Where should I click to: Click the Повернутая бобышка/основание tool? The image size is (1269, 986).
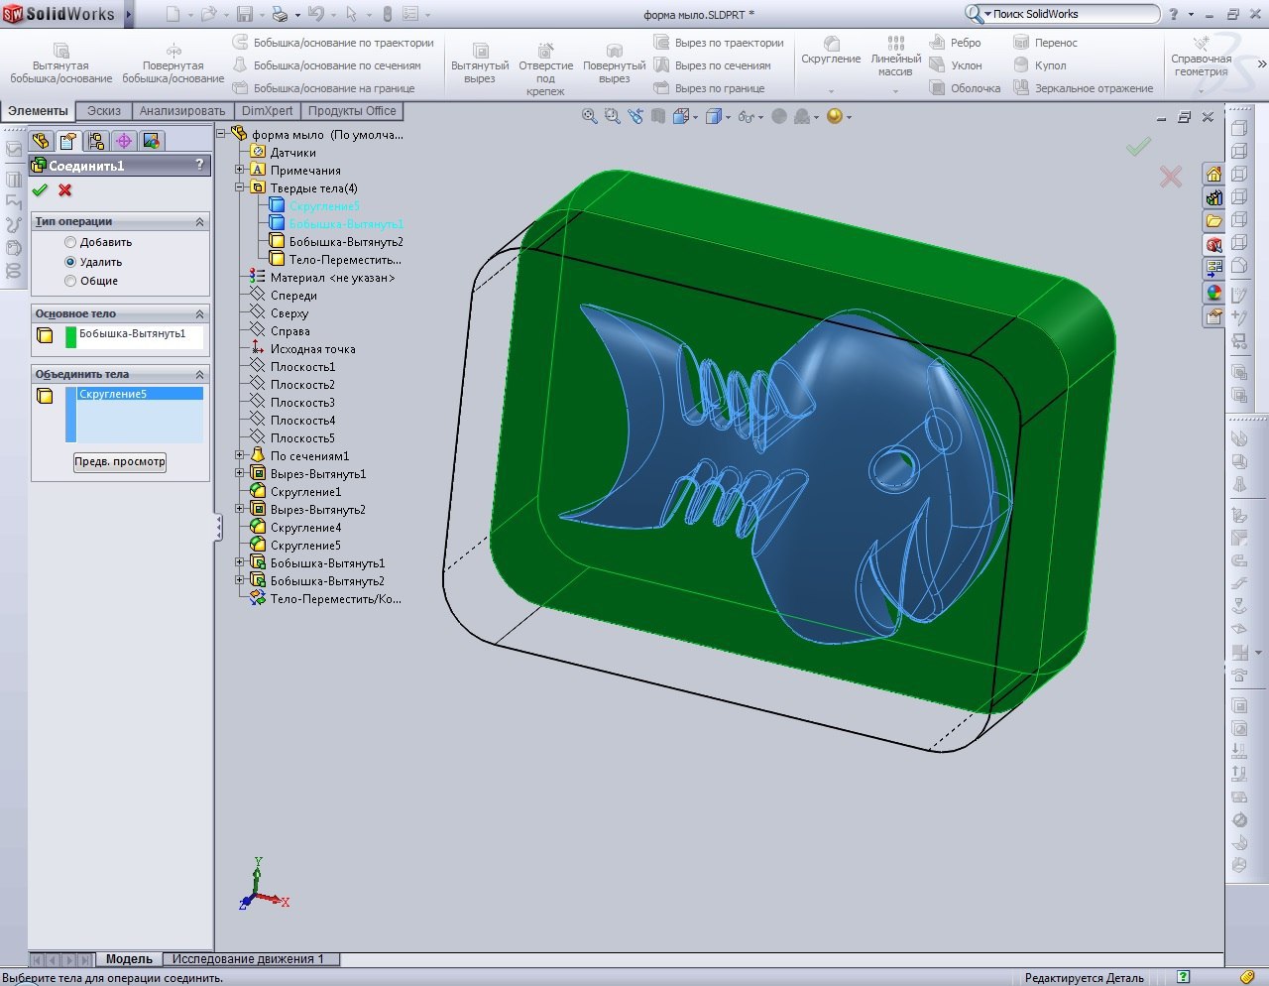point(173,63)
